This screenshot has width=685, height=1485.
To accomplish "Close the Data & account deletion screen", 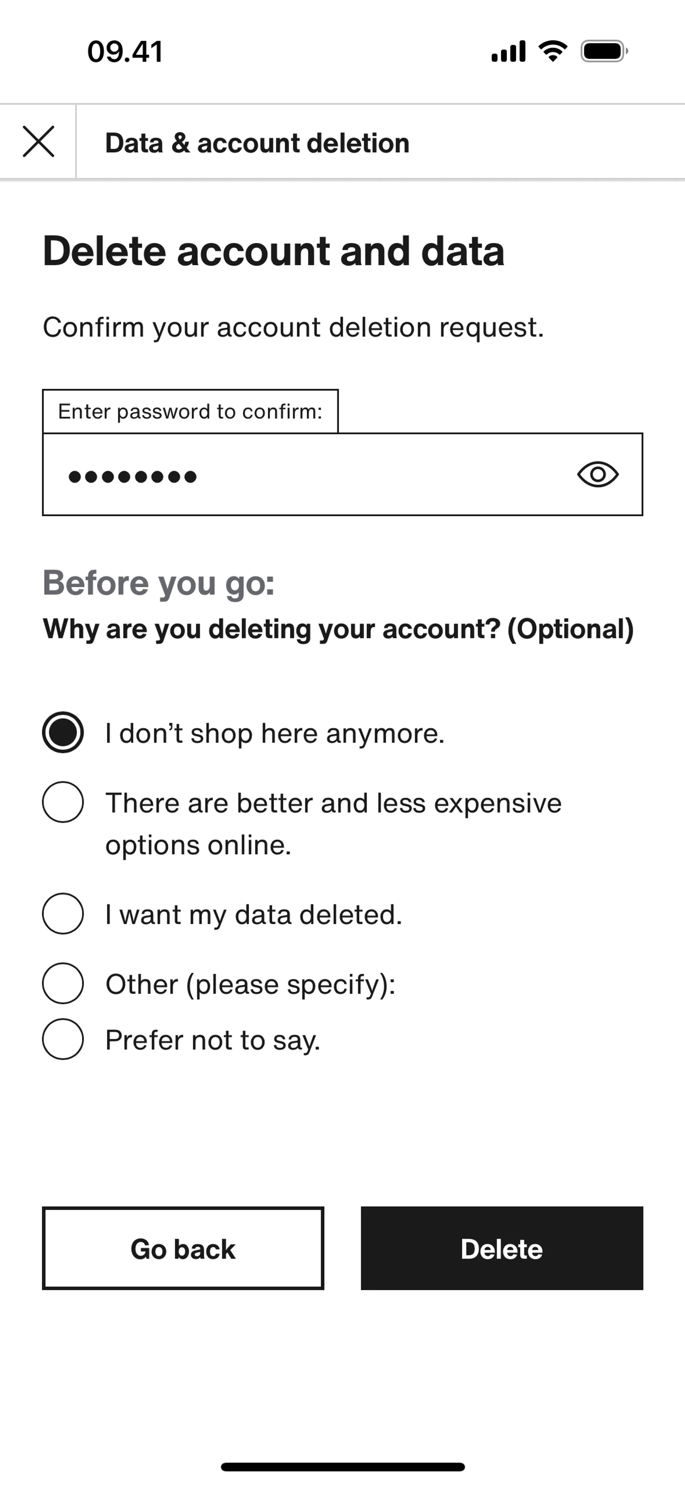I will coord(38,142).
